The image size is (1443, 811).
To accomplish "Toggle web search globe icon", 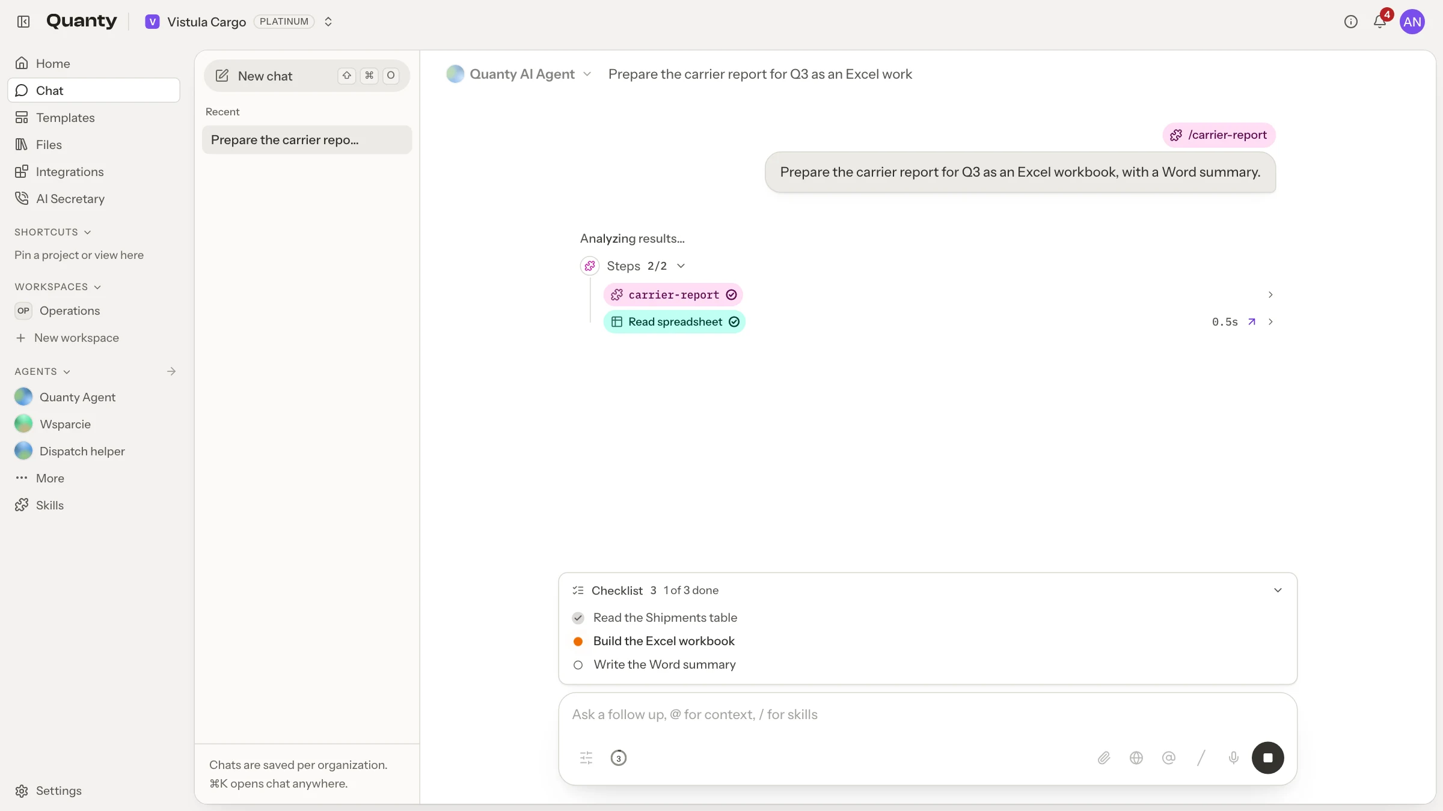I will pos(1136,758).
